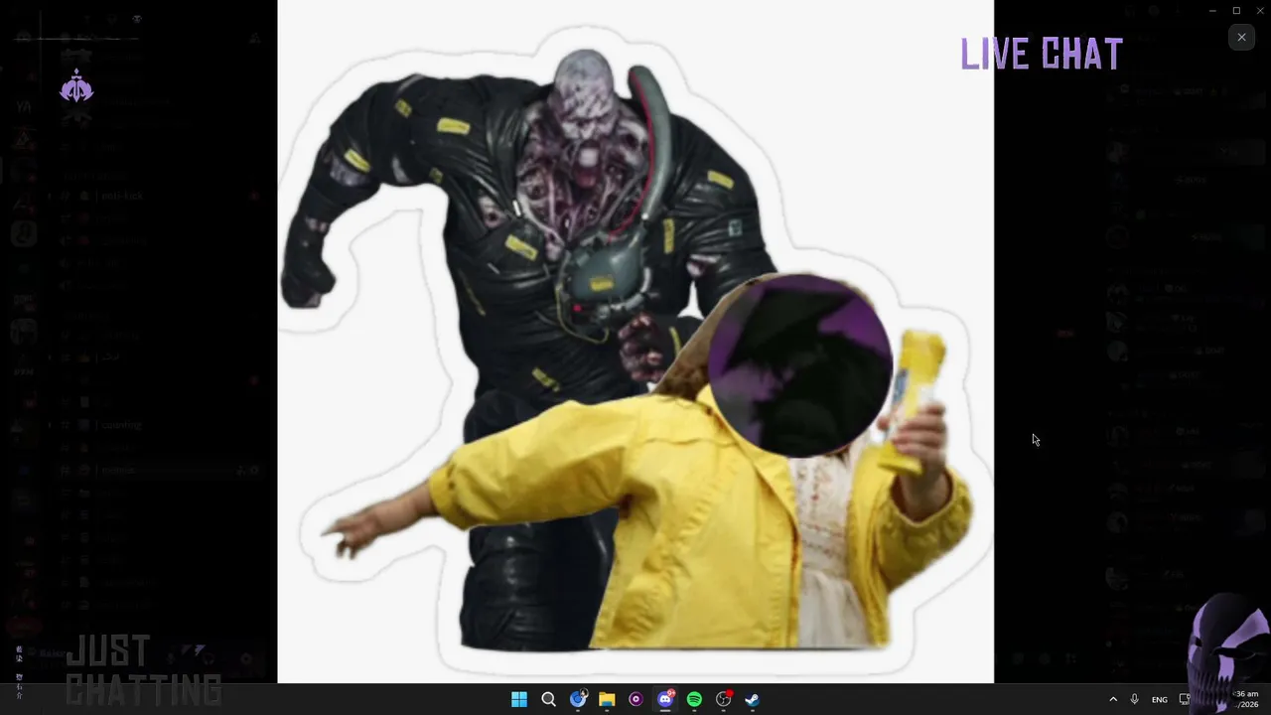Image resolution: width=1271 pixels, height=715 pixels.
Task: Minimize the Discord window
Action: (1212, 11)
